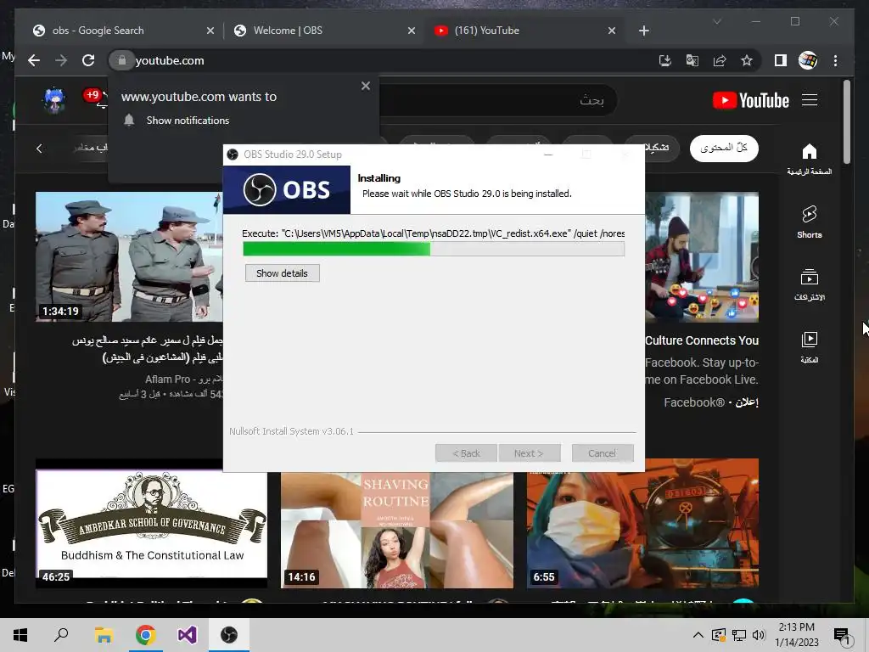This screenshot has width=869, height=652.
Task: Open the Chrome profile avatar
Action: [808, 60]
